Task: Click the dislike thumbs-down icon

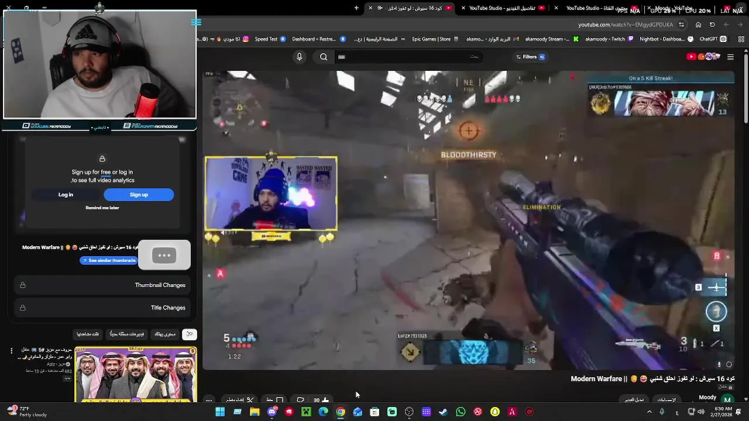Action: (301, 400)
